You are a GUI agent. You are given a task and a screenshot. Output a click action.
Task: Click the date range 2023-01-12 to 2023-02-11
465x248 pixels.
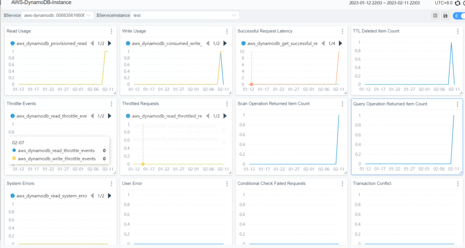(x=384, y=3)
